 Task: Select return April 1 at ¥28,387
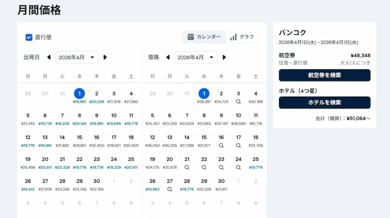pyautogui.click(x=204, y=97)
